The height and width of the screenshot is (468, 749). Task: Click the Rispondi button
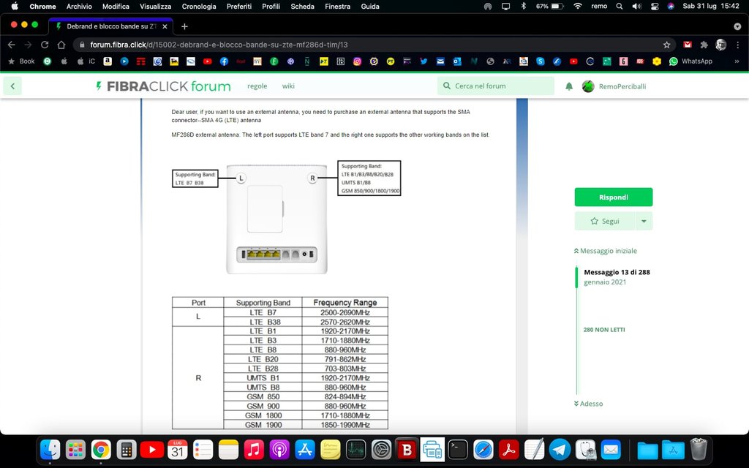click(614, 197)
